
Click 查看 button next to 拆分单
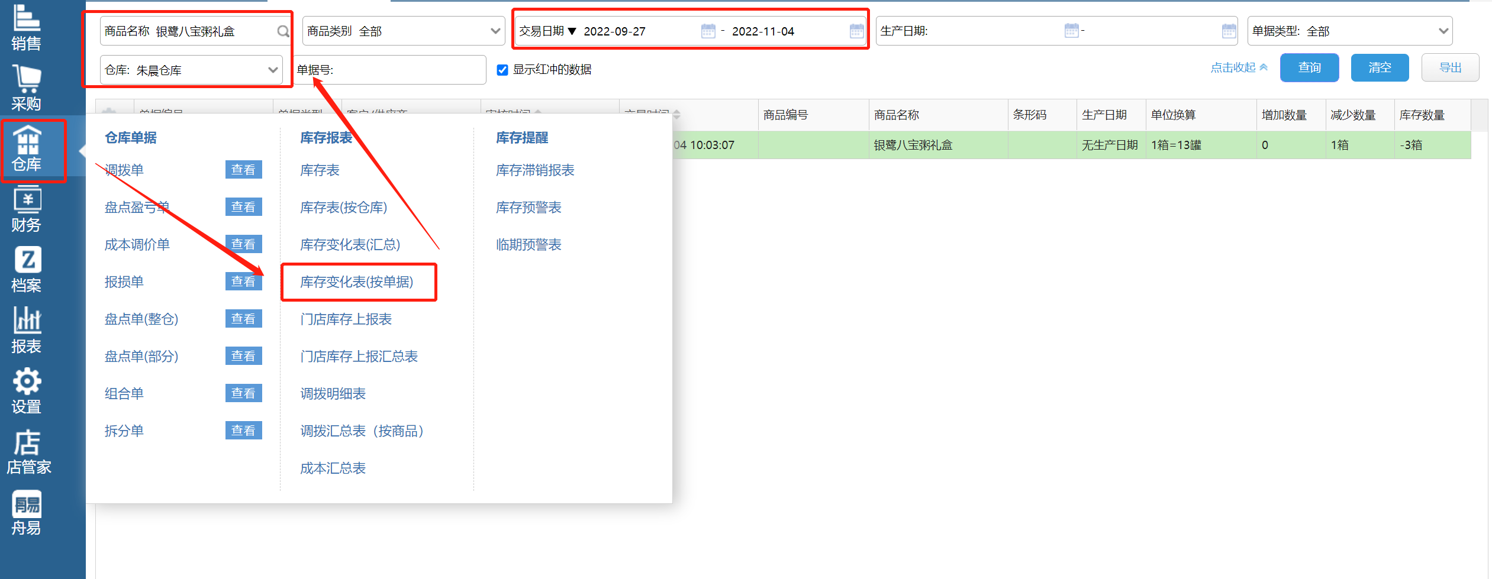point(243,431)
